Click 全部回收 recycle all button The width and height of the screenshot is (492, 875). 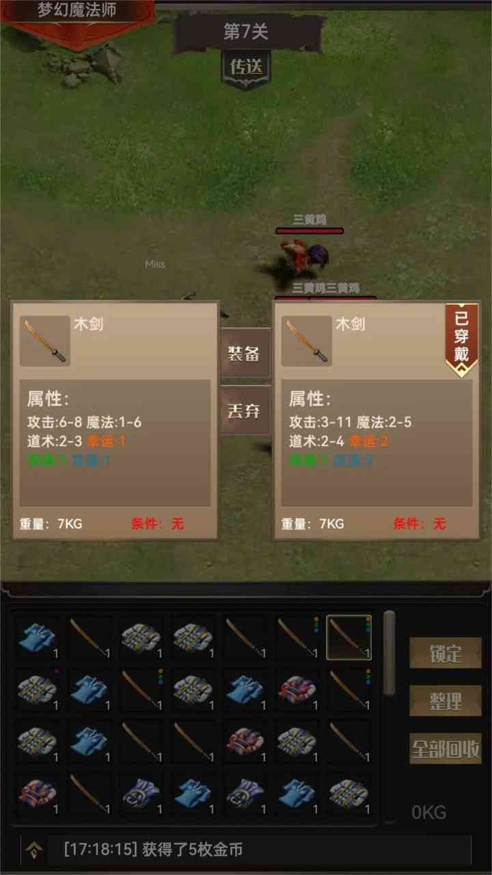446,749
